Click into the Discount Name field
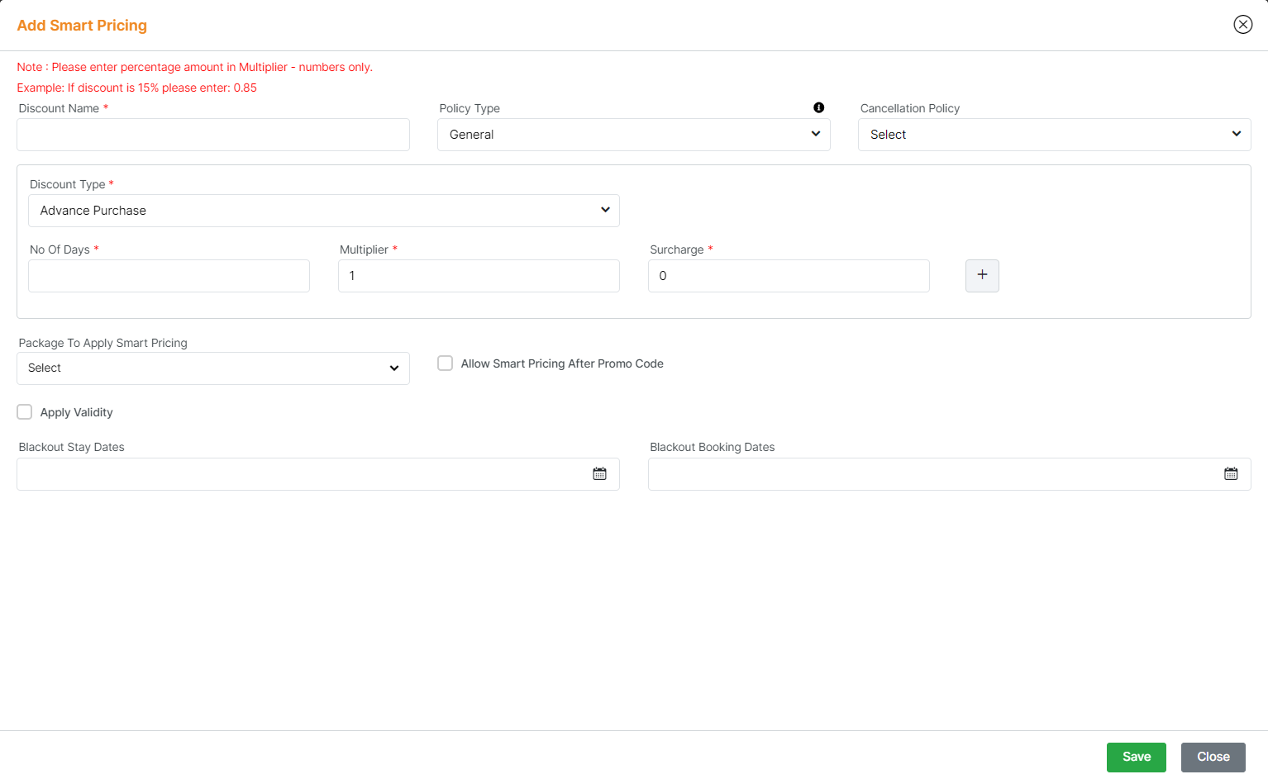Screen dimensions: 1268x779 pyautogui.click(x=212, y=134)
